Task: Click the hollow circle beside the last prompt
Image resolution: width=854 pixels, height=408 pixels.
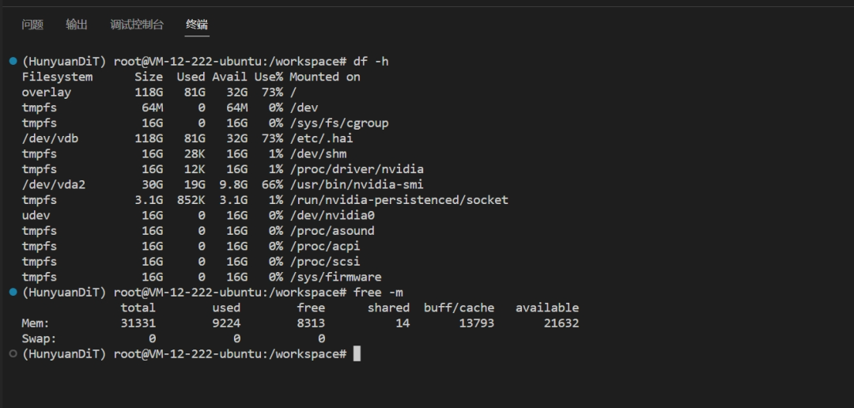Action: pos(13,353)
